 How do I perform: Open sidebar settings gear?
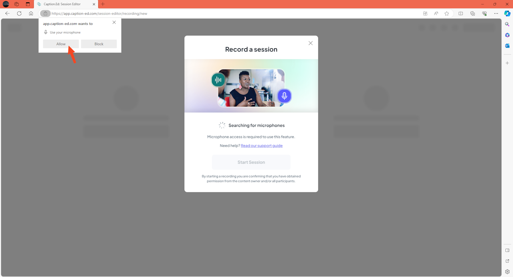[x=507, y=271]
